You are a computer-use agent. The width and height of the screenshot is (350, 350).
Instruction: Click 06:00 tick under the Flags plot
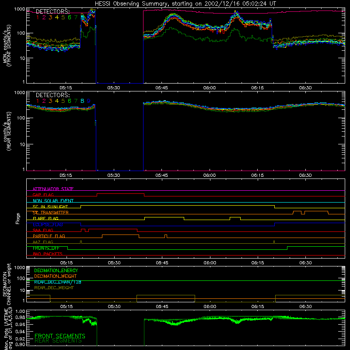point(210,263)
